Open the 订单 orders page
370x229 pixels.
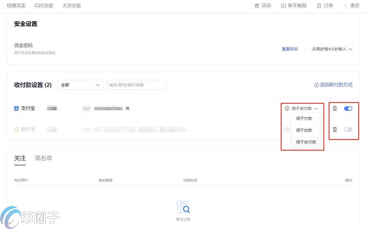click(328, 5)
